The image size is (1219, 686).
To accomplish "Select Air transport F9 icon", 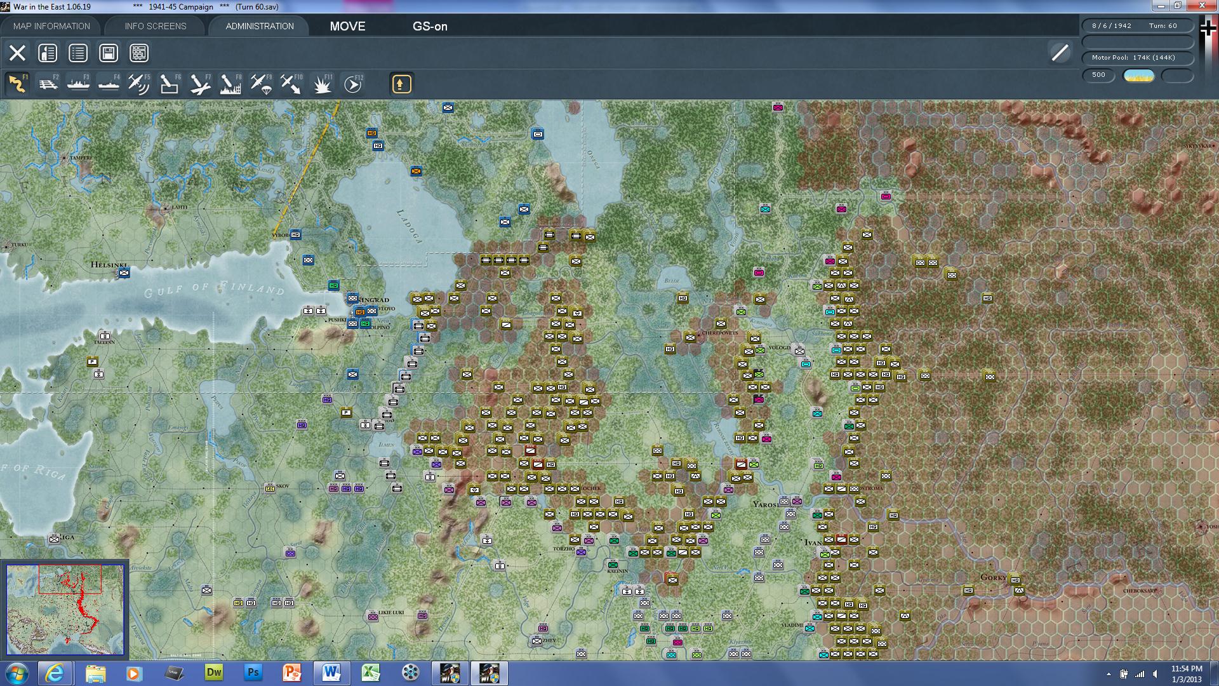I will click(x=261, y=84).
